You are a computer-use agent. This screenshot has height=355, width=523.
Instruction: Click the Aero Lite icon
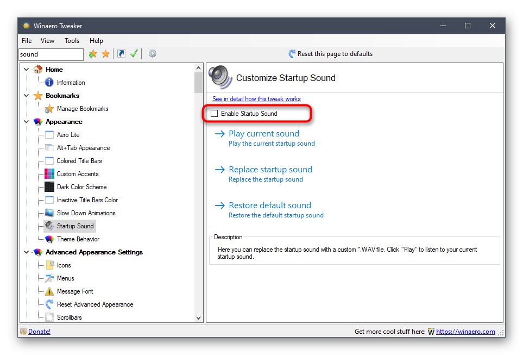pos(49,135)
